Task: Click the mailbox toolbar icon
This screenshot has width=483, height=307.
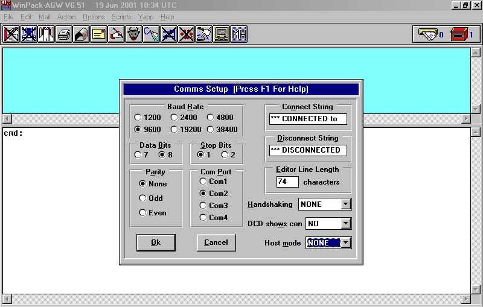Action: (82, 34)
